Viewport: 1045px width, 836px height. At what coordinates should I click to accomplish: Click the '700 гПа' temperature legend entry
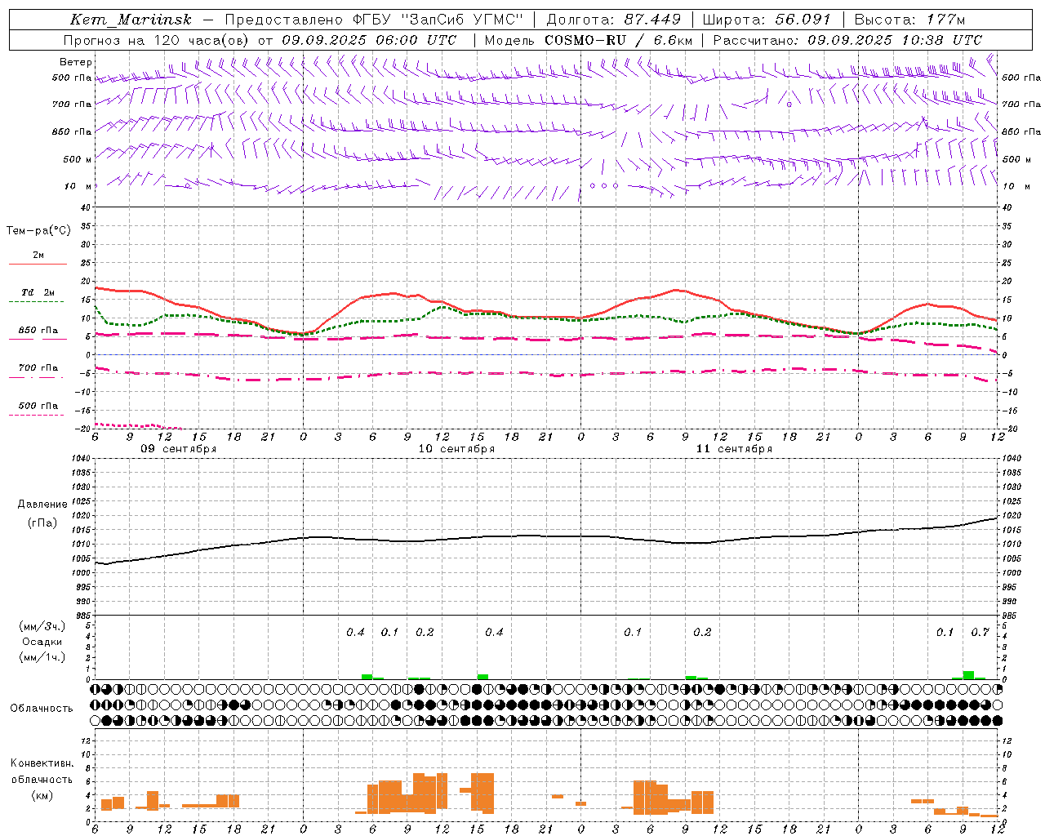38,368
